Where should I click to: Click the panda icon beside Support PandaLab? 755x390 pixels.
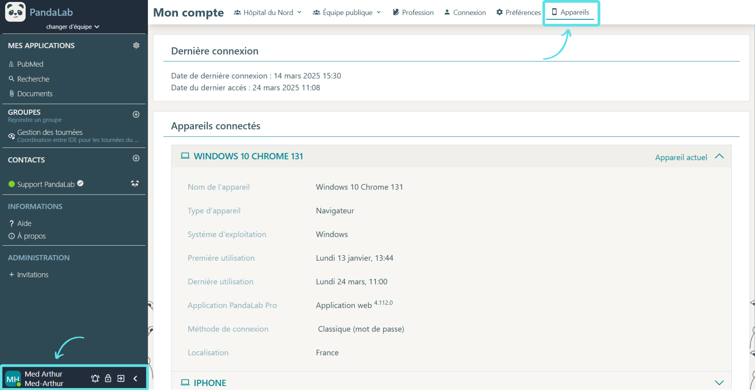coord(135,184)
